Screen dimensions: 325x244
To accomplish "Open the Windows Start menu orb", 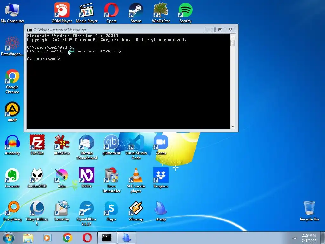I will click(x=9, y=238).
